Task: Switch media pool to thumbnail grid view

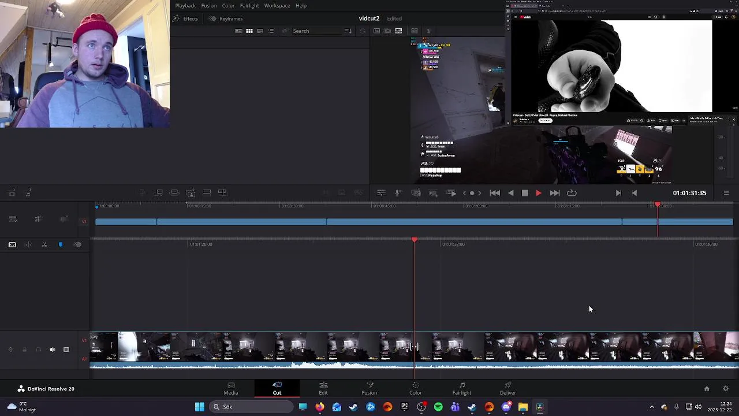Action: 249,31
